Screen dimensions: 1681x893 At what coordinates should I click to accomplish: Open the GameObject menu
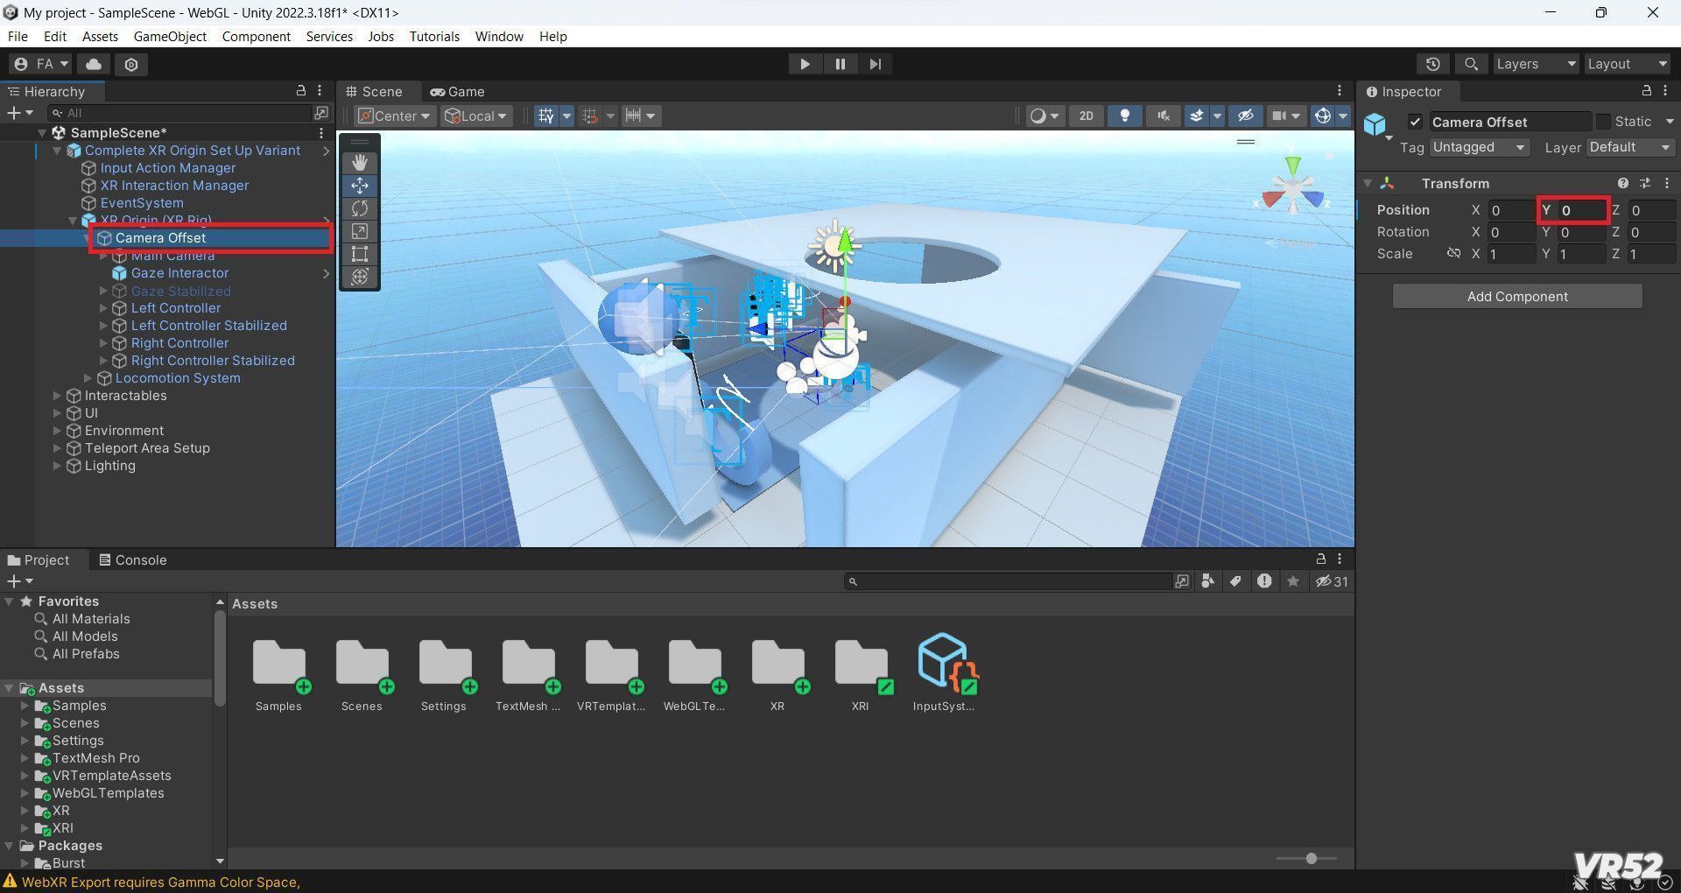coord(170,37)
